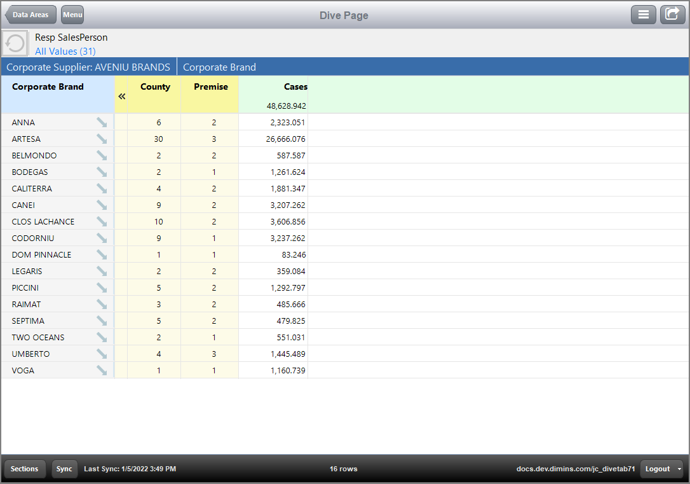Open the Sections button

pos(25,469)
